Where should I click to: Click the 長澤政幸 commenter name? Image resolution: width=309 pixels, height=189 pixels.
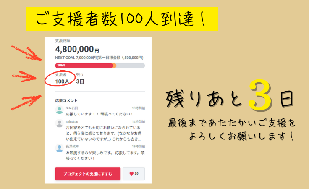pos(72,146)
